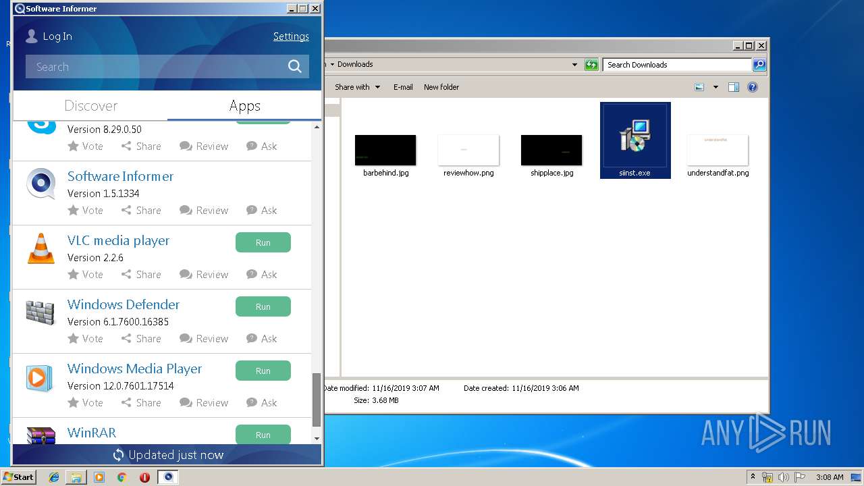Click the volume icon in system tray
This screenshot has height=486, width=864.
pos(784,477)
